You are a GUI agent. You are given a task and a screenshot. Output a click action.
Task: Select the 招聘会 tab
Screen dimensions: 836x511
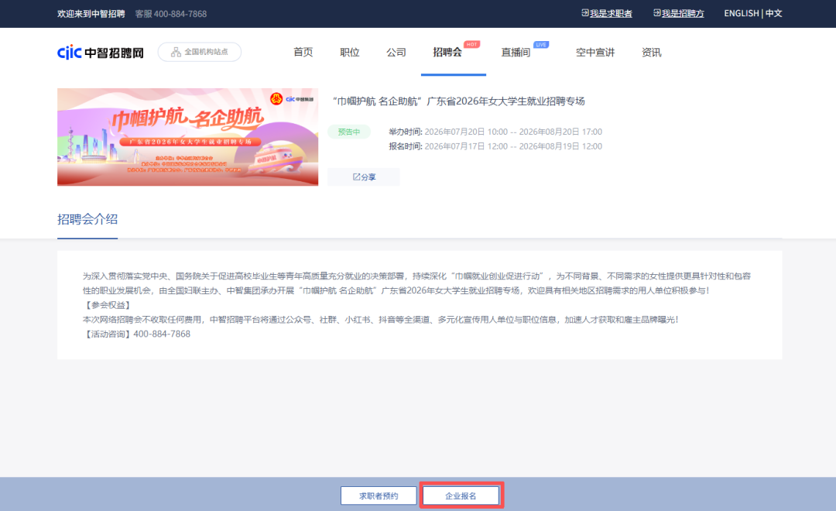[447, 53]
